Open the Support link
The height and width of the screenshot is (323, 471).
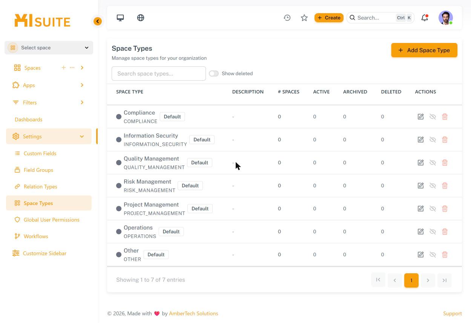point(453,314)
